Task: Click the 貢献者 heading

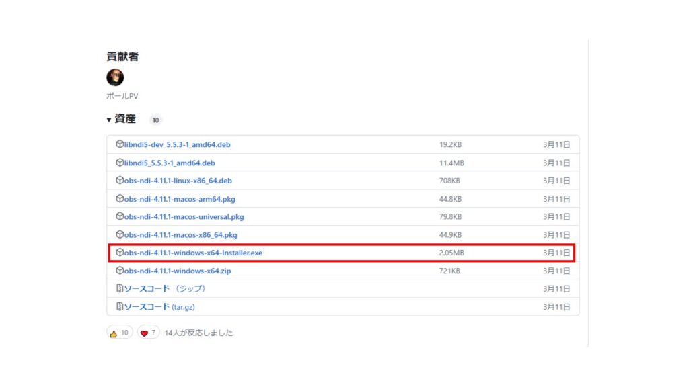Action: click(122, 56)
